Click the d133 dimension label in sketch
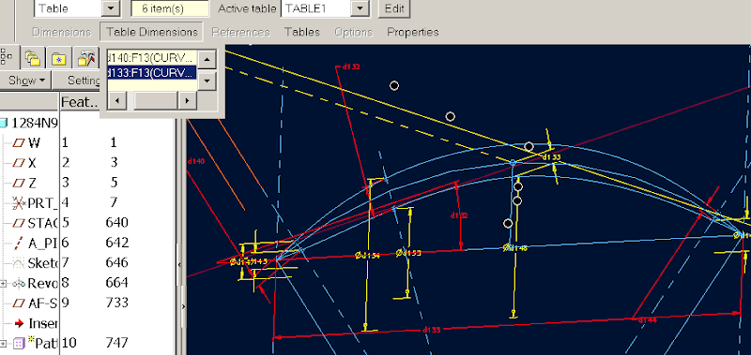The height and width of the screenshot is (355, 751). 432,330
